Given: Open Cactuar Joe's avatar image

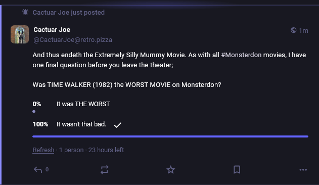Looking at the screenshot, I should 20,34.
